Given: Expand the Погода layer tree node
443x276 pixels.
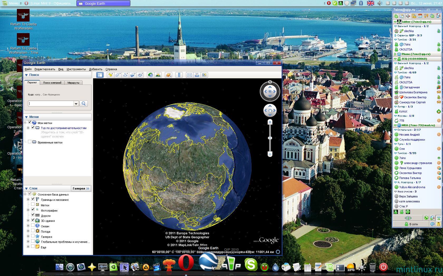Looking at the screenshot, I should (28, 231).
